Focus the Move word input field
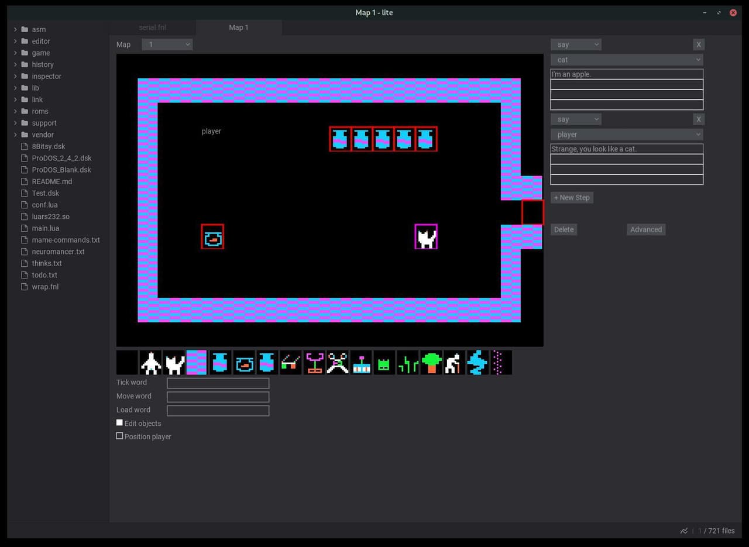The width and height of the screenshot is (749, 547). point(218,397)
